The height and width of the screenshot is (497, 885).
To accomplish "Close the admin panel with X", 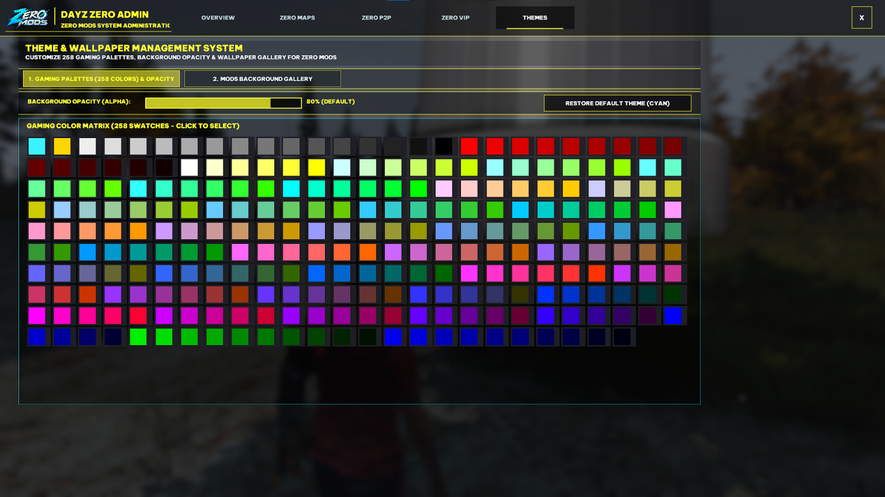I will pyautogui.click(x=861, y=18).
